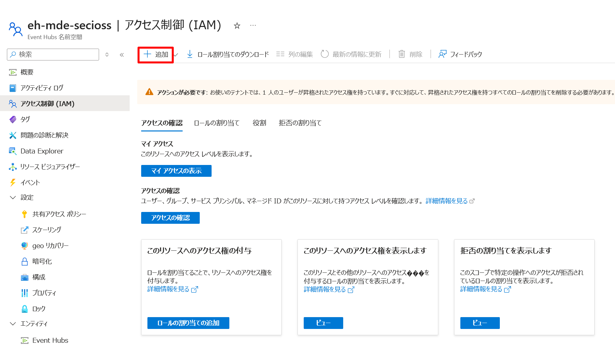Viewport: 615px width, 348px height.
Task: Click the イベント lightning bolt icon
Action: point(13,183)
